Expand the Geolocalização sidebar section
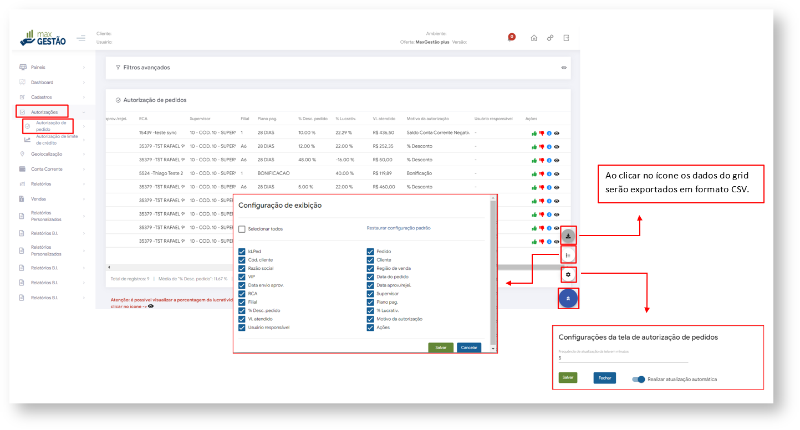The height and width of the screenshot is (430, 800). [x=46, y=154]
